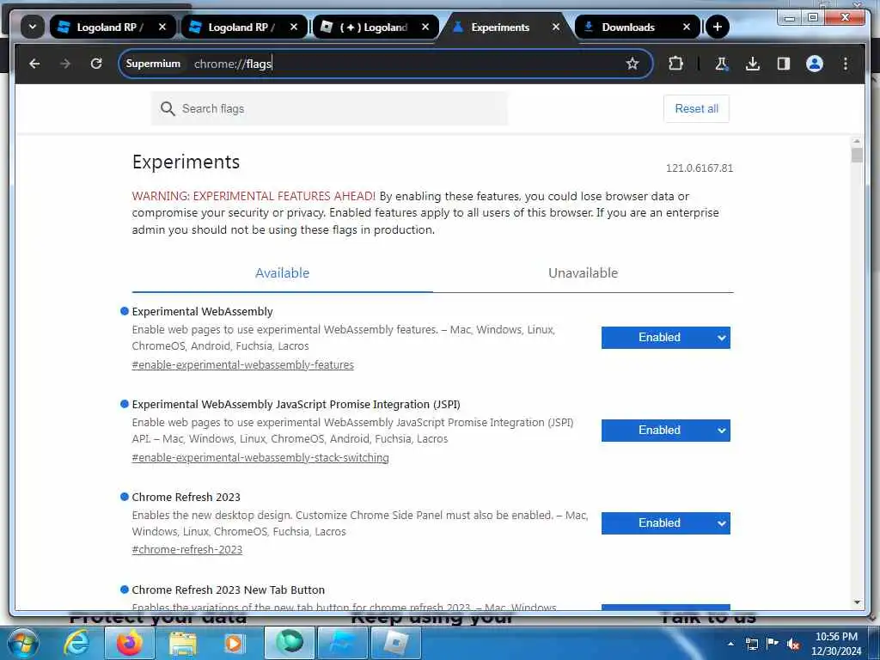Open the Windows Start button

(21, 642)
